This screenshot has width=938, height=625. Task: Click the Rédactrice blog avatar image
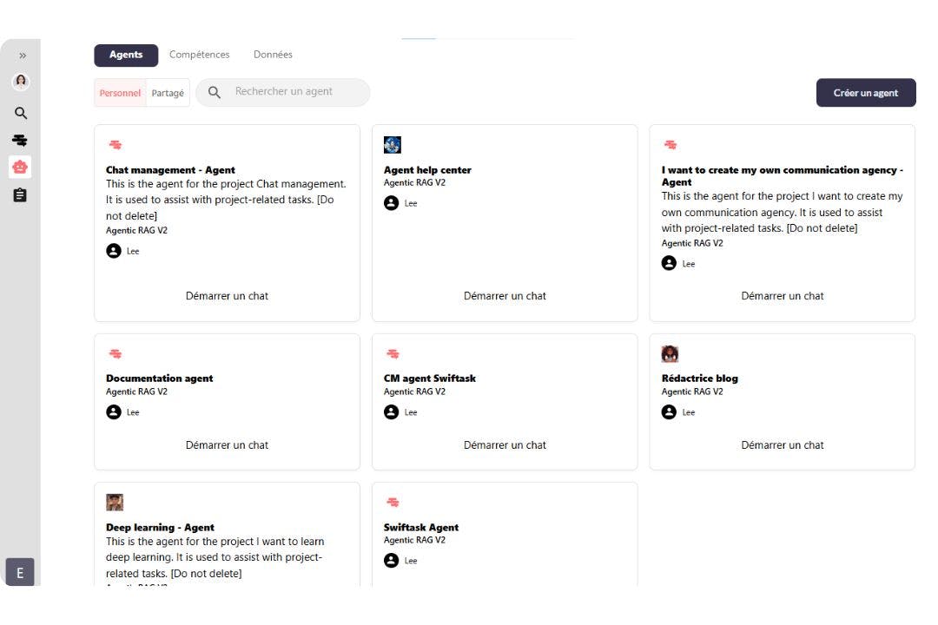(x=670, y=353)
